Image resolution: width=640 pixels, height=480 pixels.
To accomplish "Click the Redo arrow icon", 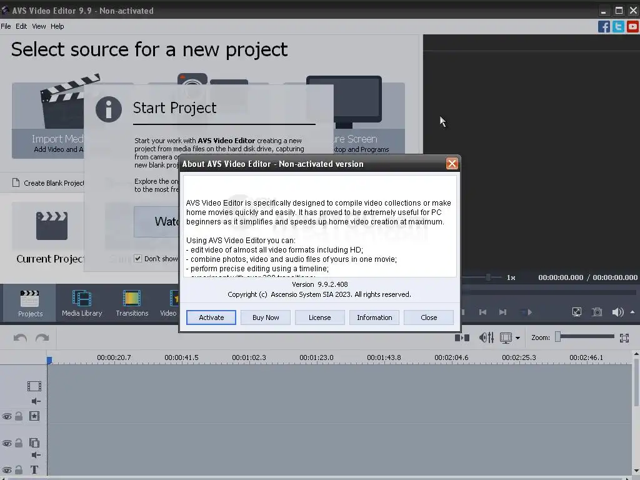I will click(x=42, y=338).
